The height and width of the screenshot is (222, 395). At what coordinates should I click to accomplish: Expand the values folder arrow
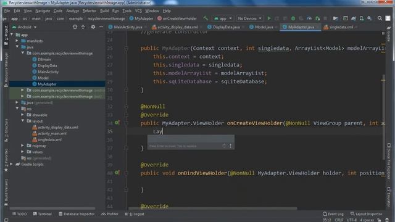click(x=22, y=152)
